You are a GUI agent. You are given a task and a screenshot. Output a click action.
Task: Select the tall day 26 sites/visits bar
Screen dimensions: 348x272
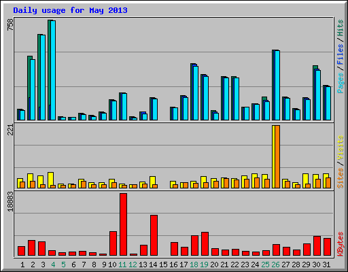[x=276, y=156]
